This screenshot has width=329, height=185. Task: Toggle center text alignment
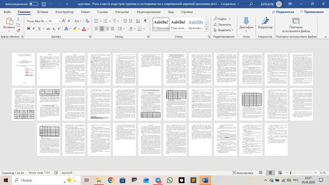point(102,29)
